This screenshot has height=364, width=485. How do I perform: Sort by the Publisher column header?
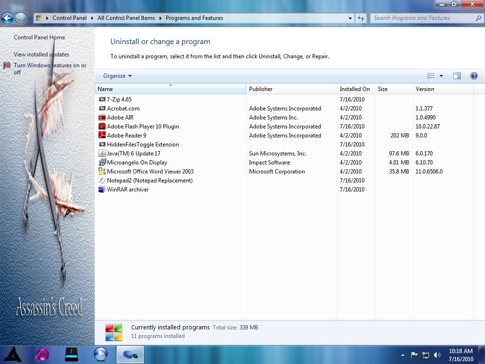coord(291,89)
